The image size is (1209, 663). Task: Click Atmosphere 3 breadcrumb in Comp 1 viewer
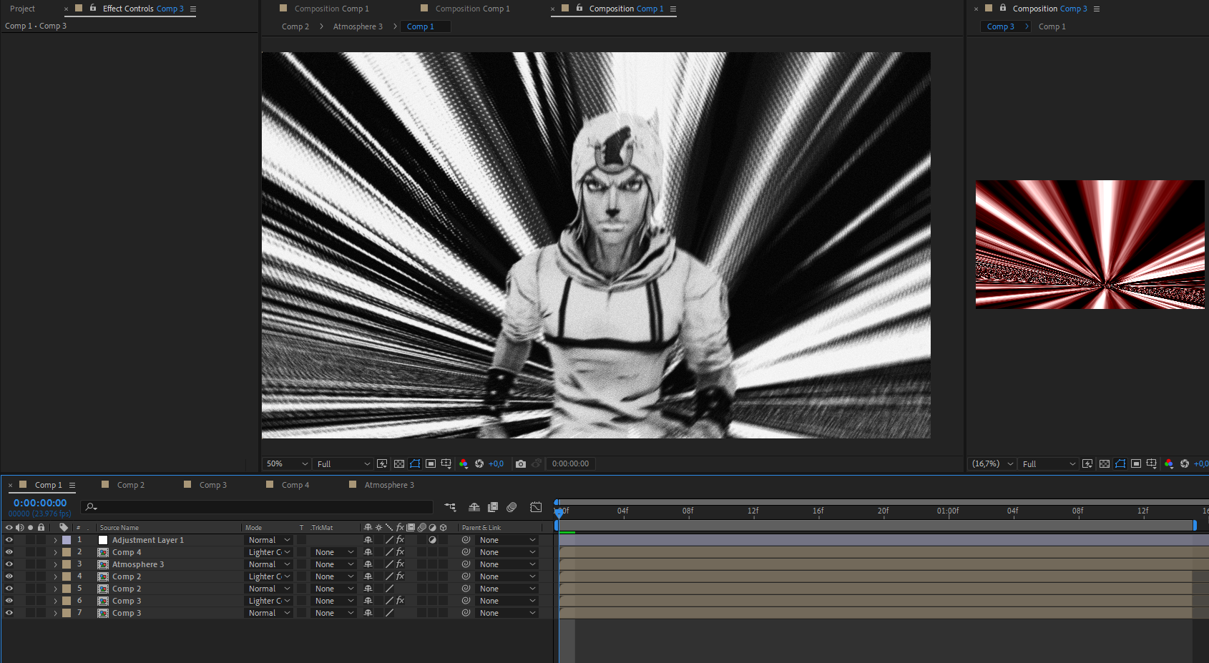pyautogui.click(x=358, y=26)
